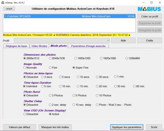This screenshot has height=131, width=164.
Task: Choose 2 sec. shutter delay
Action: pyautogui.click(x=57, y=105)
